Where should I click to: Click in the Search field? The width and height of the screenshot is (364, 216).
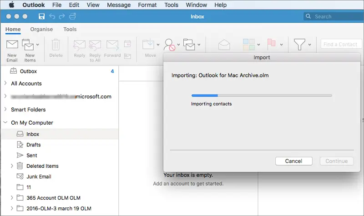pos(334,16)
